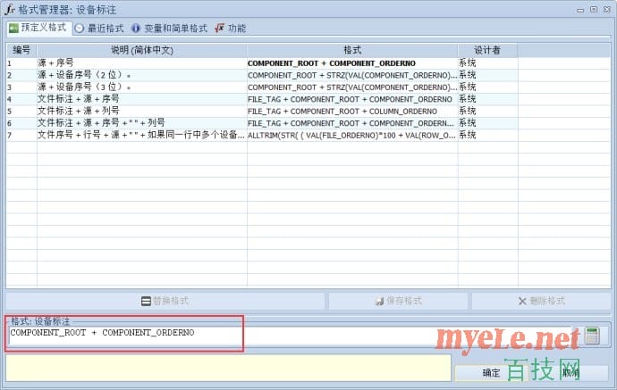Click the 删除格式 button

[x=542, y=302]
